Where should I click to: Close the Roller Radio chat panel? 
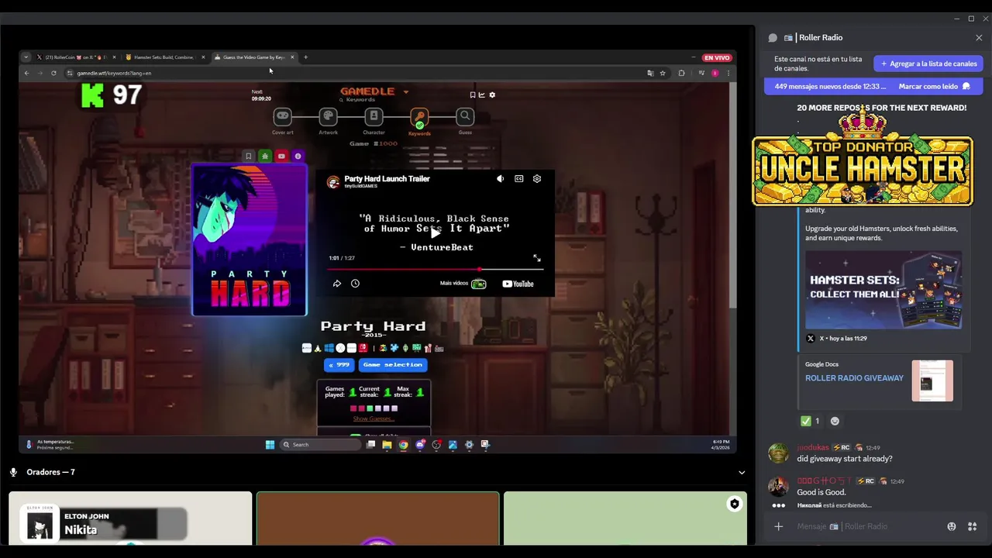point(979,37)
